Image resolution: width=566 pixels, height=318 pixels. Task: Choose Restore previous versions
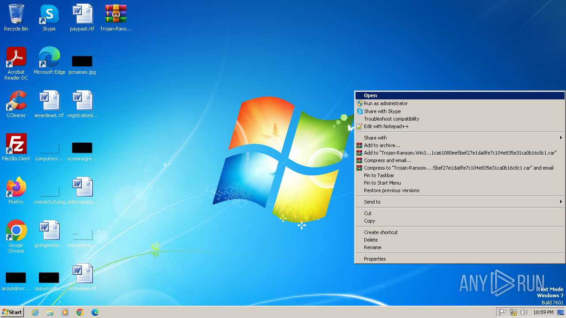460,190
